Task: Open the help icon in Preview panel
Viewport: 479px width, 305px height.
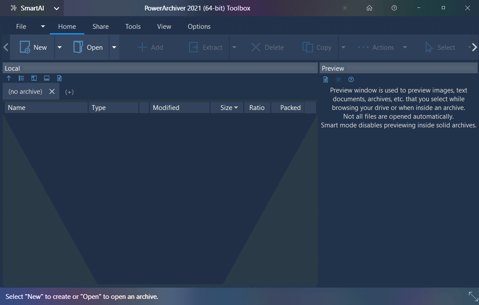Action: pos(351,79)
